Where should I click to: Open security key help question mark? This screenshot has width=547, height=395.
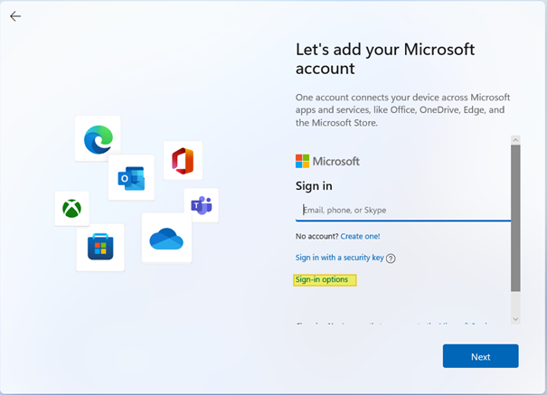(391, 259)
